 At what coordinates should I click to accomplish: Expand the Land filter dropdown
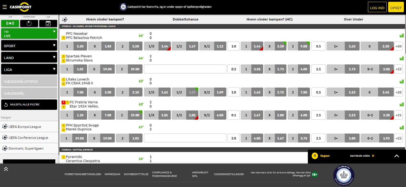(x=29, y=58)
